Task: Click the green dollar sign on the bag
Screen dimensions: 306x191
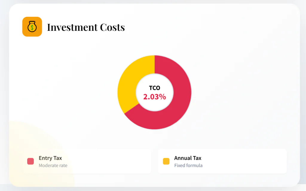Action: pos(32,28)
